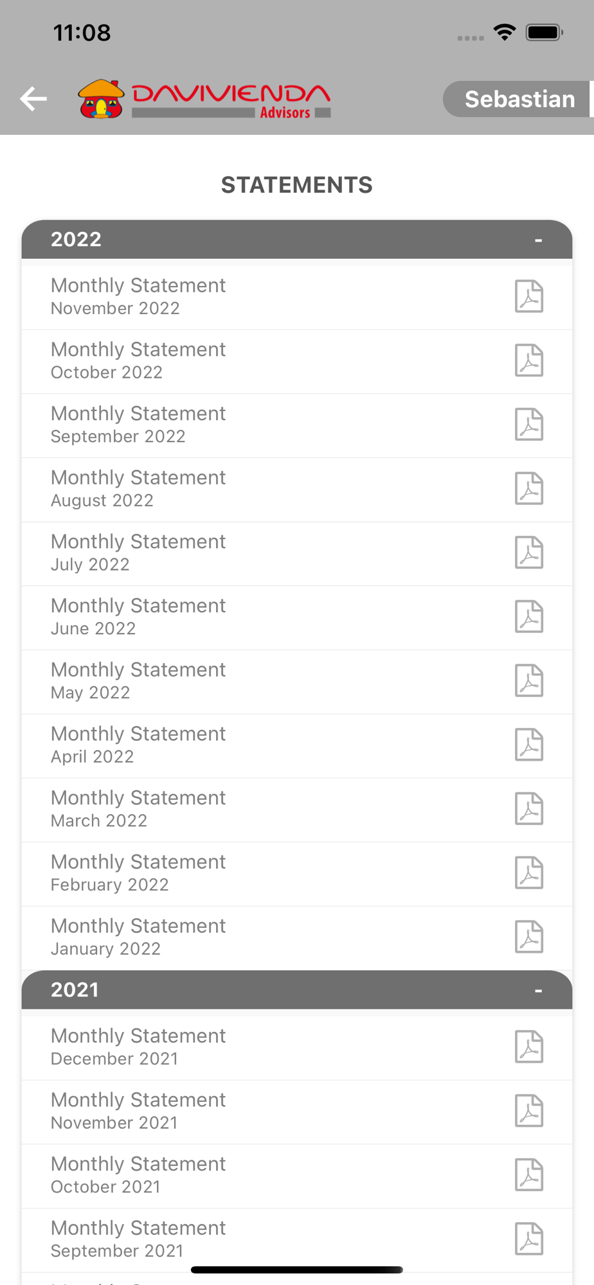Open the Sebastian user menu
This screenshot has width=594, height=1285.
(518, 99)
